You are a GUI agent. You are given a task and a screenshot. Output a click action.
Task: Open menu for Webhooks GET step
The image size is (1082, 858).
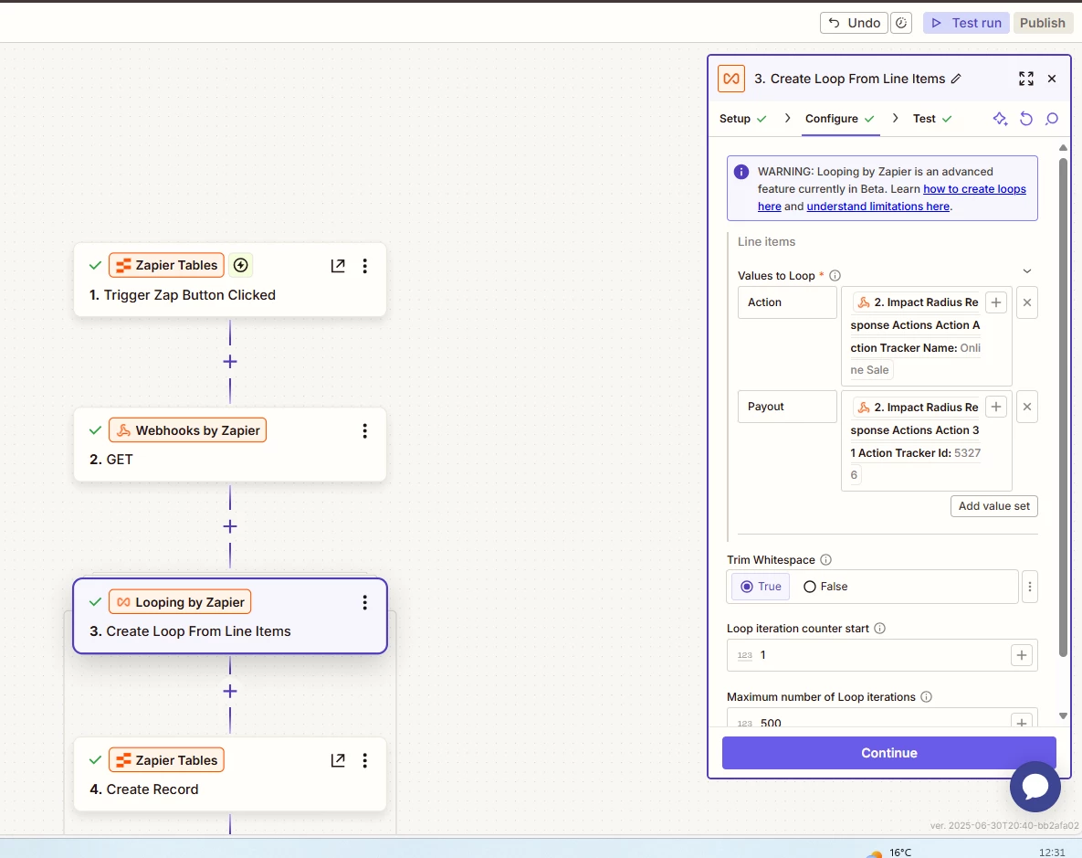tap(365, 431)
